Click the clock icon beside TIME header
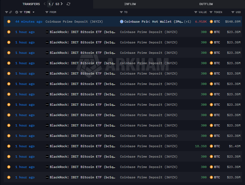This screenshot has height=185, width=245. point(17,12)
